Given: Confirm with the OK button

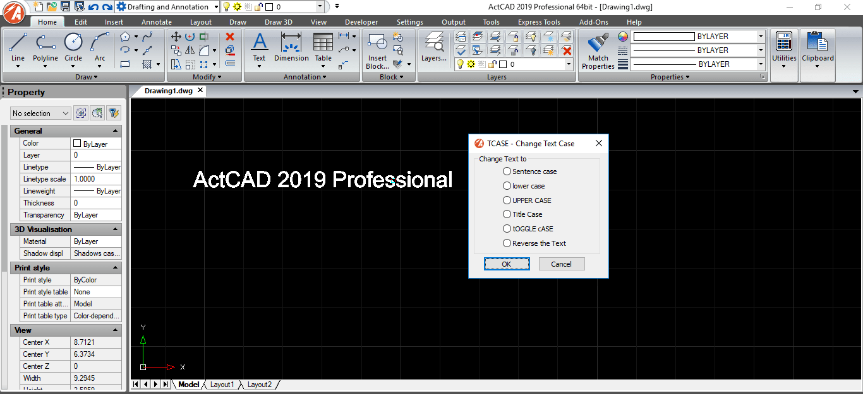Looking at the screenshot, I should coord(507,264).
